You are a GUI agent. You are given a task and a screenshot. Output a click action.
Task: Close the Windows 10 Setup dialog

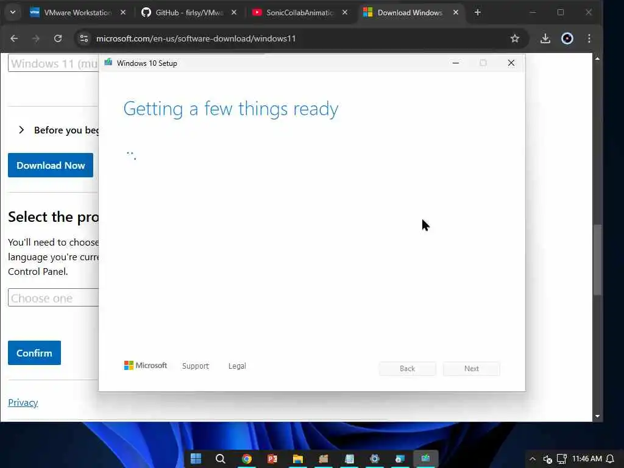click(x=511, y=63)
